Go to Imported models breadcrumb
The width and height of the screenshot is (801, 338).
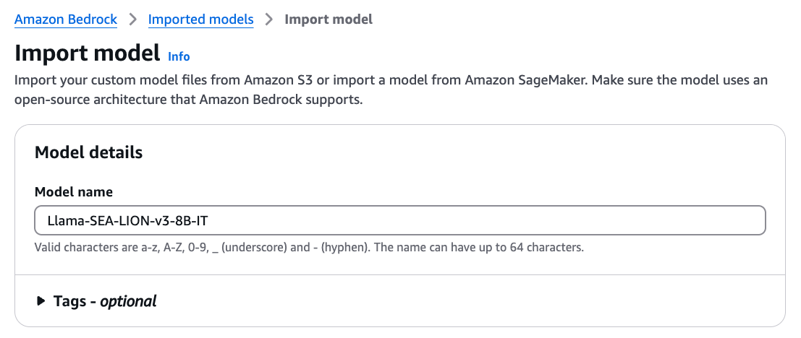[200, 19]
